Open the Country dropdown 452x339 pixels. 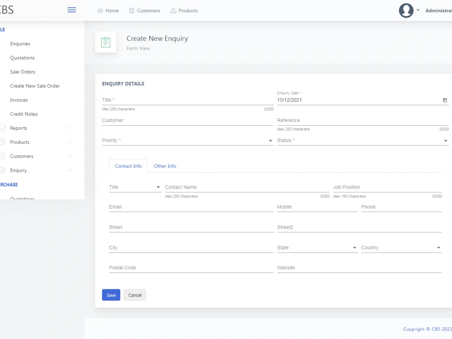click(401, 248)
